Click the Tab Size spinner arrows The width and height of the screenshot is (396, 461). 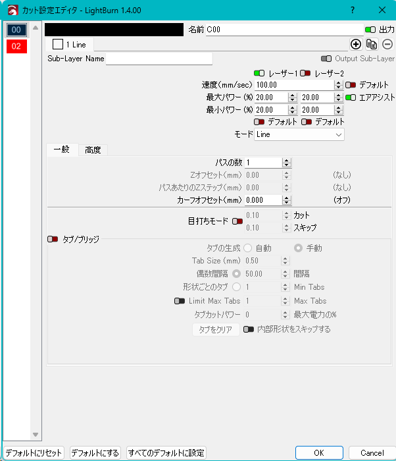(x=285, y=261)
